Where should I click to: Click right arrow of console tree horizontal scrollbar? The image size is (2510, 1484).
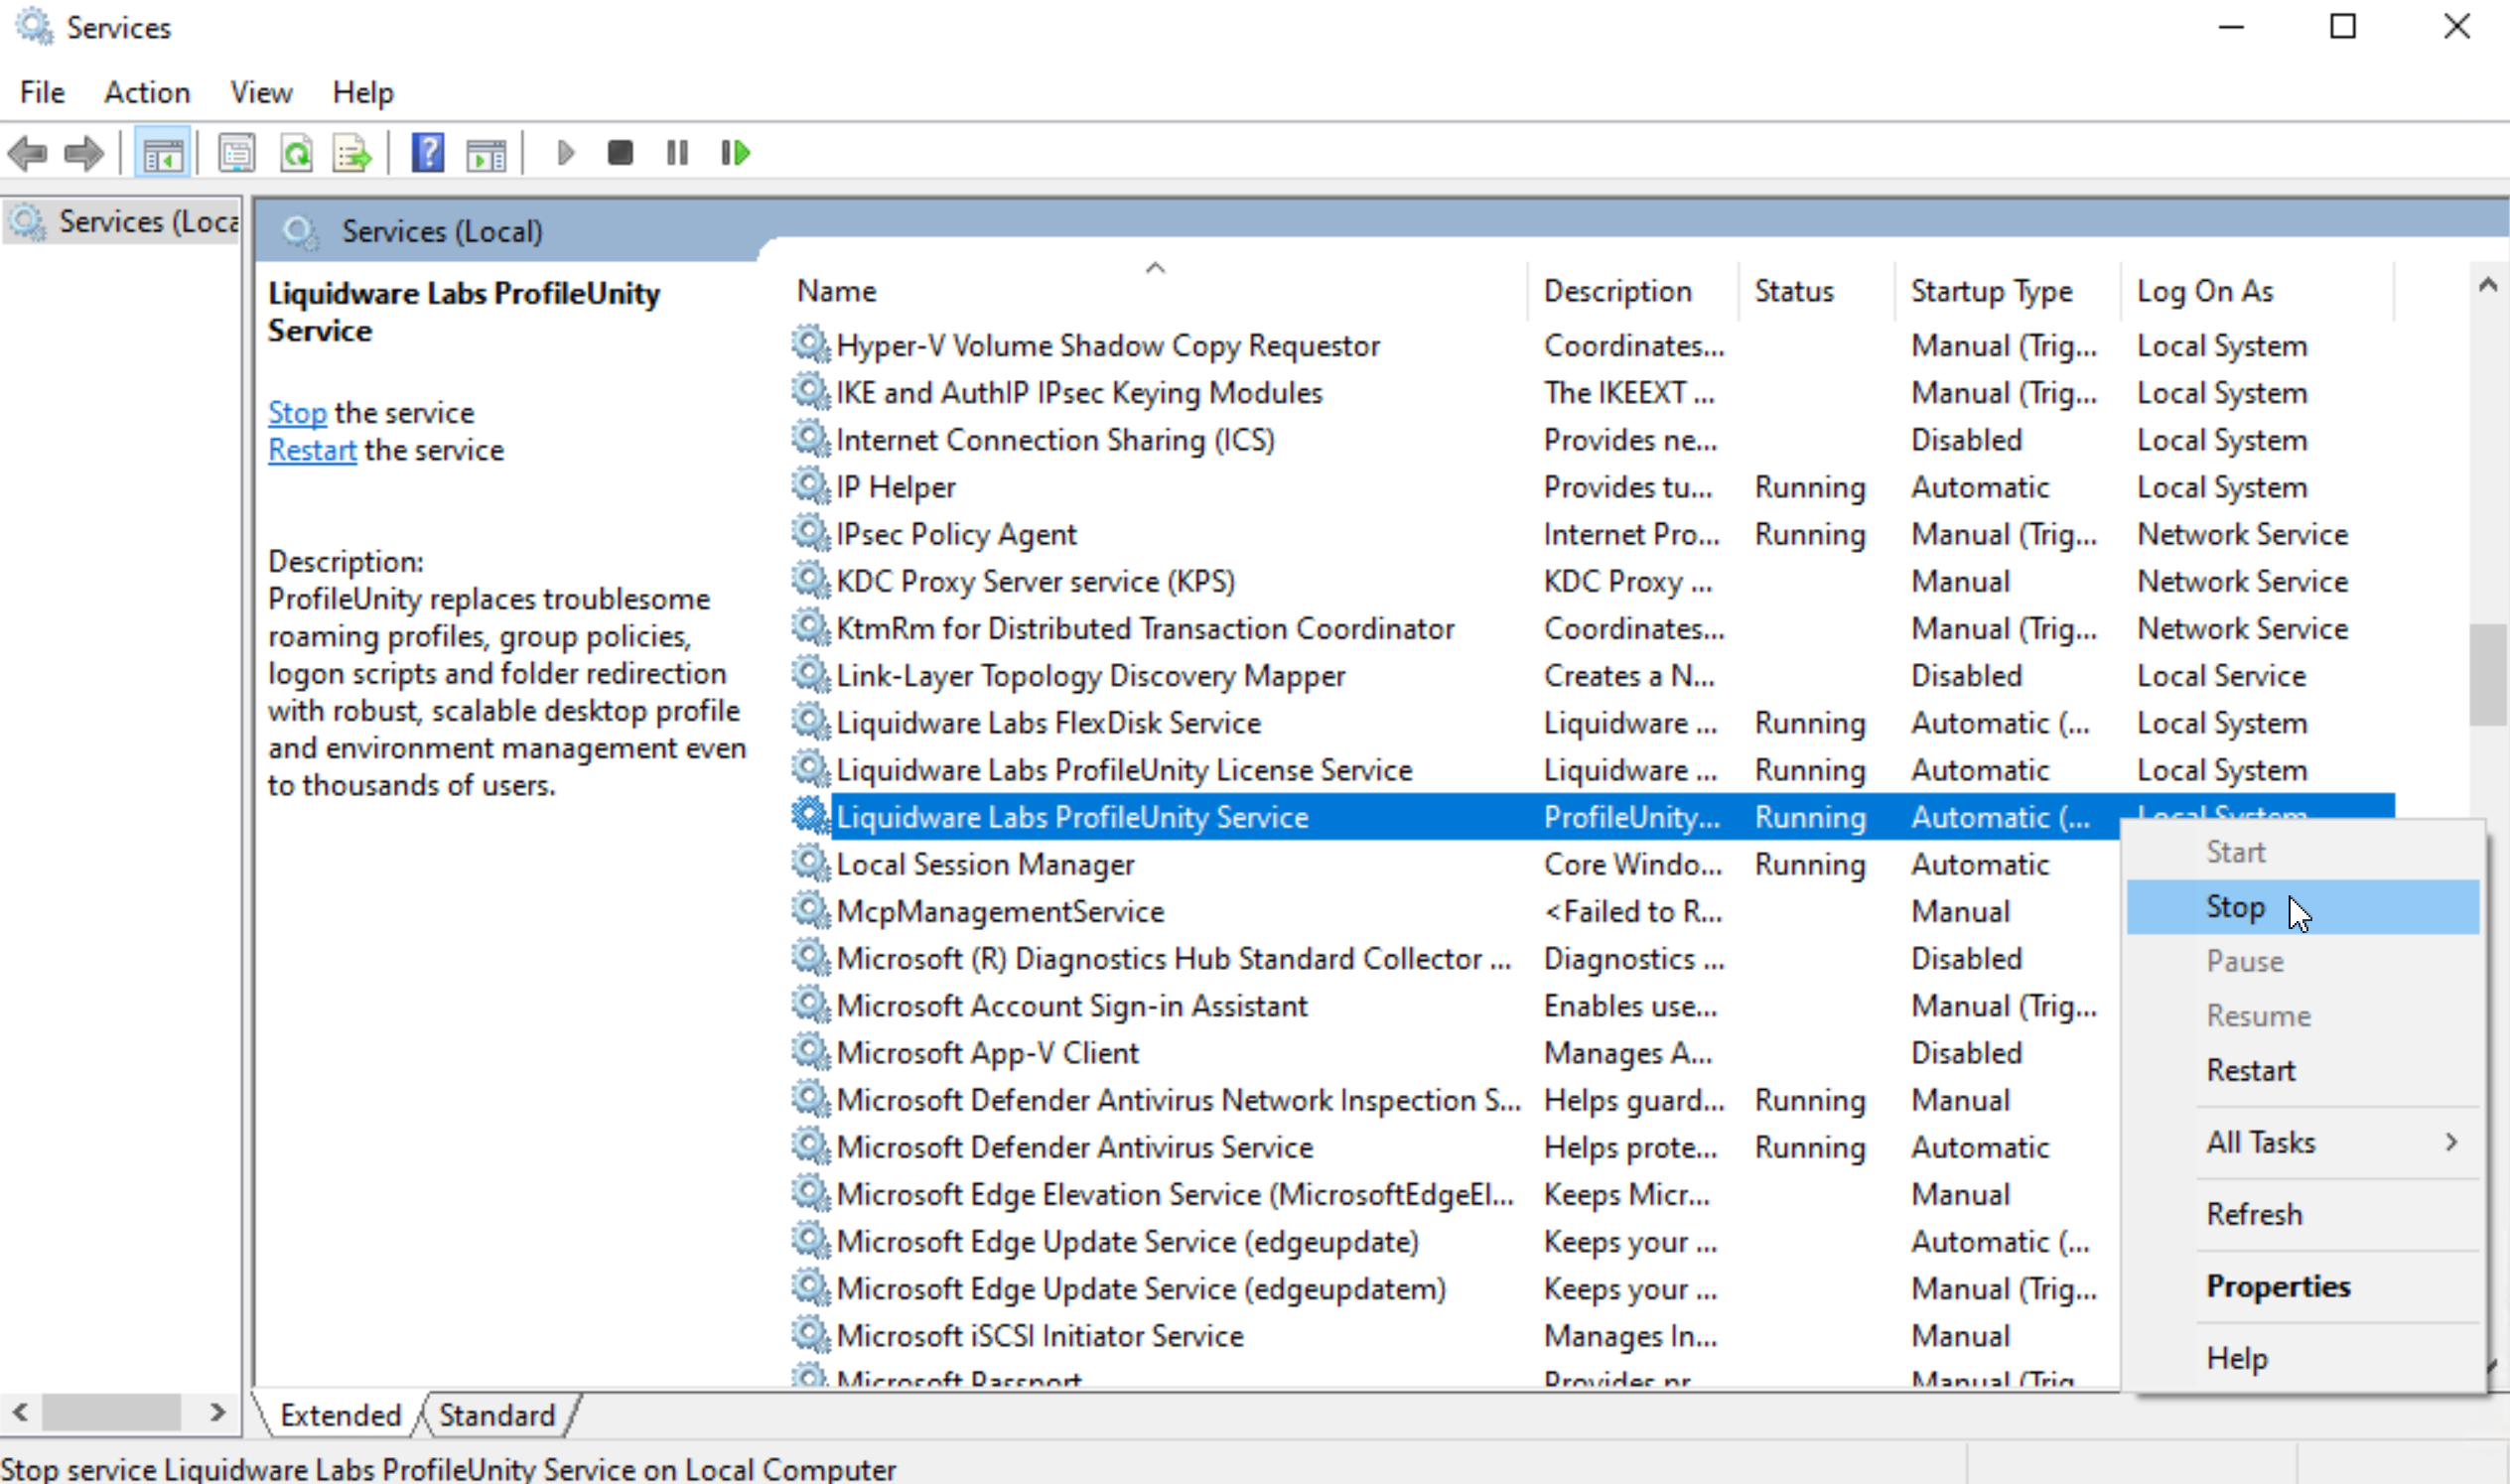(217, 1412)
